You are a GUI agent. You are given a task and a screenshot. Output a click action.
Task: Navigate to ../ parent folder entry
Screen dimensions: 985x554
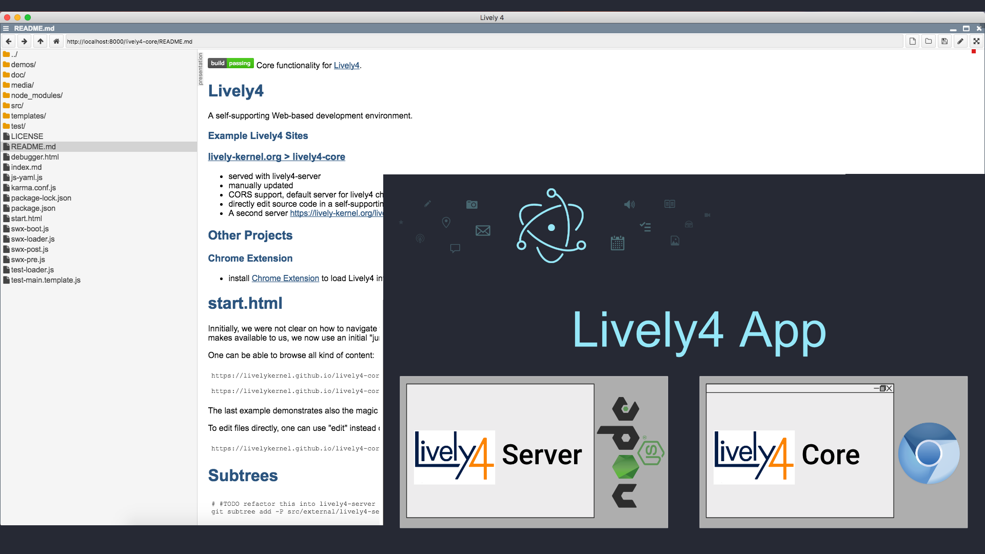14,54
